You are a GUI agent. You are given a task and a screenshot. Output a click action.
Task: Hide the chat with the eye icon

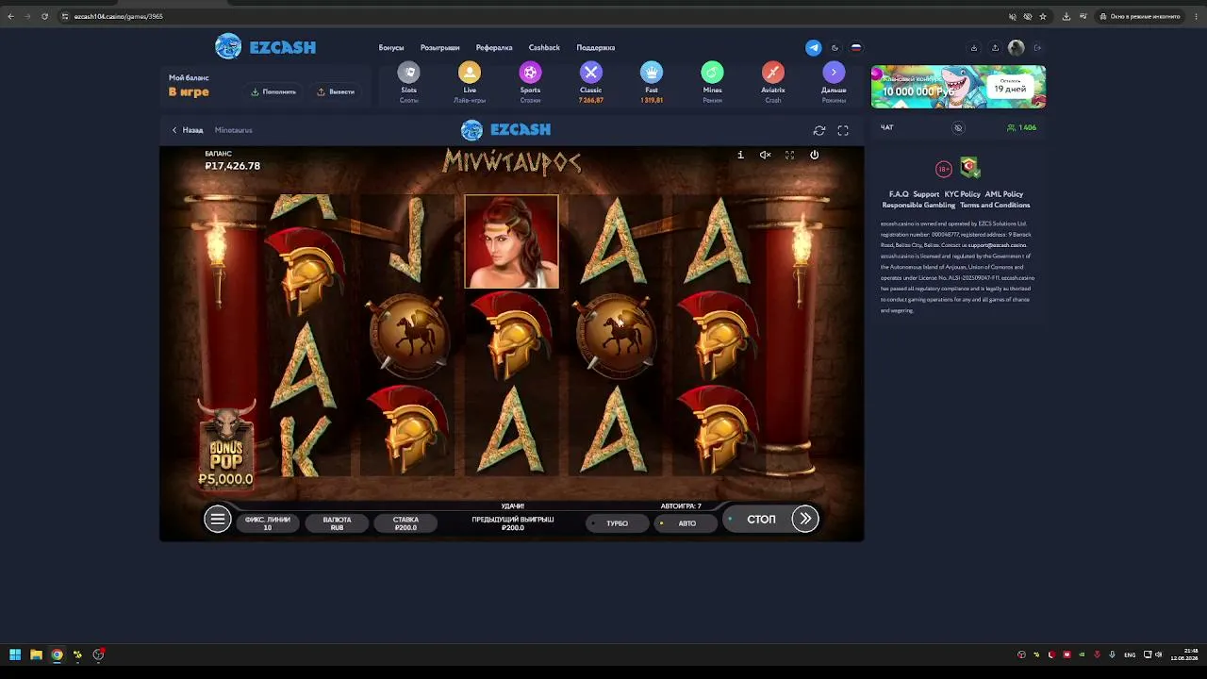tap(958, 127)
